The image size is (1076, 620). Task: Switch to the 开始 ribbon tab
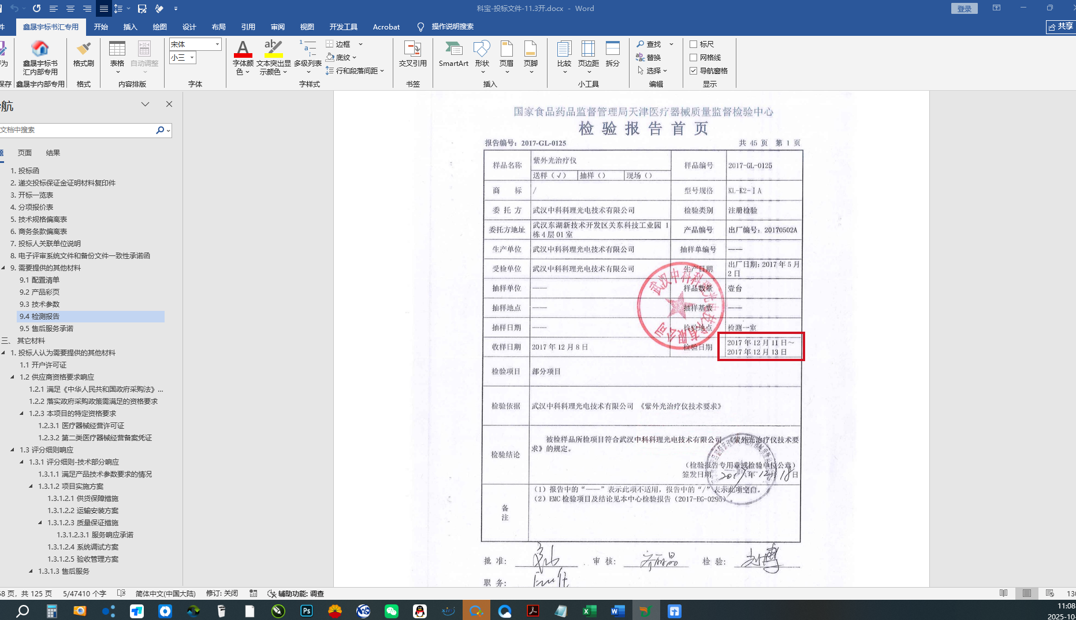pyautogui.click(x=101, y=27)
